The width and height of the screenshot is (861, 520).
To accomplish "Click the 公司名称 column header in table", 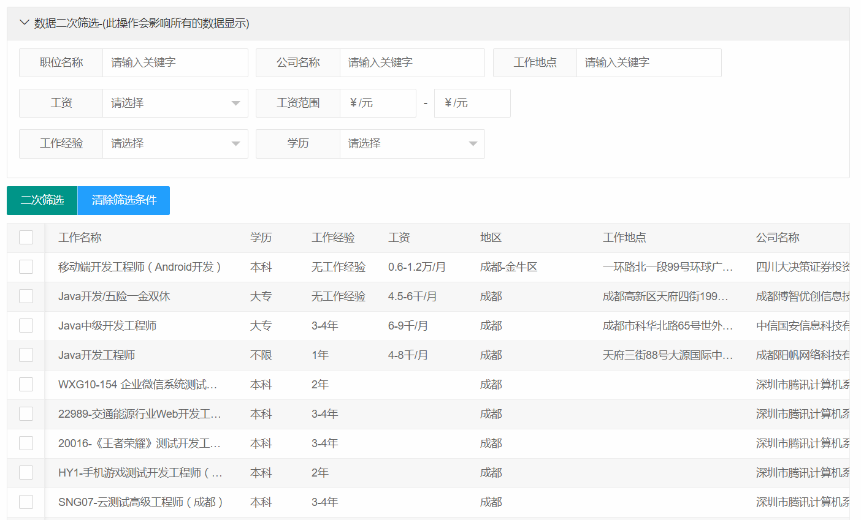I will pos(778,238).
